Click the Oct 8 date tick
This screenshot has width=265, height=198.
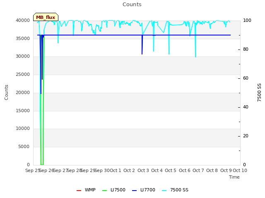pyautogui.click(x=212, y=170)
